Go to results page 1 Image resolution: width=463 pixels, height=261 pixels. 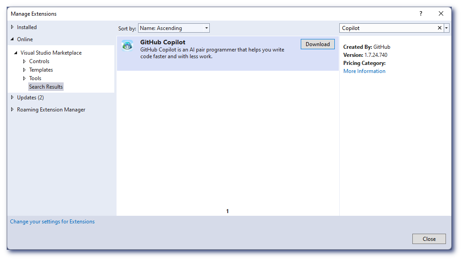[x=227, y=211]
